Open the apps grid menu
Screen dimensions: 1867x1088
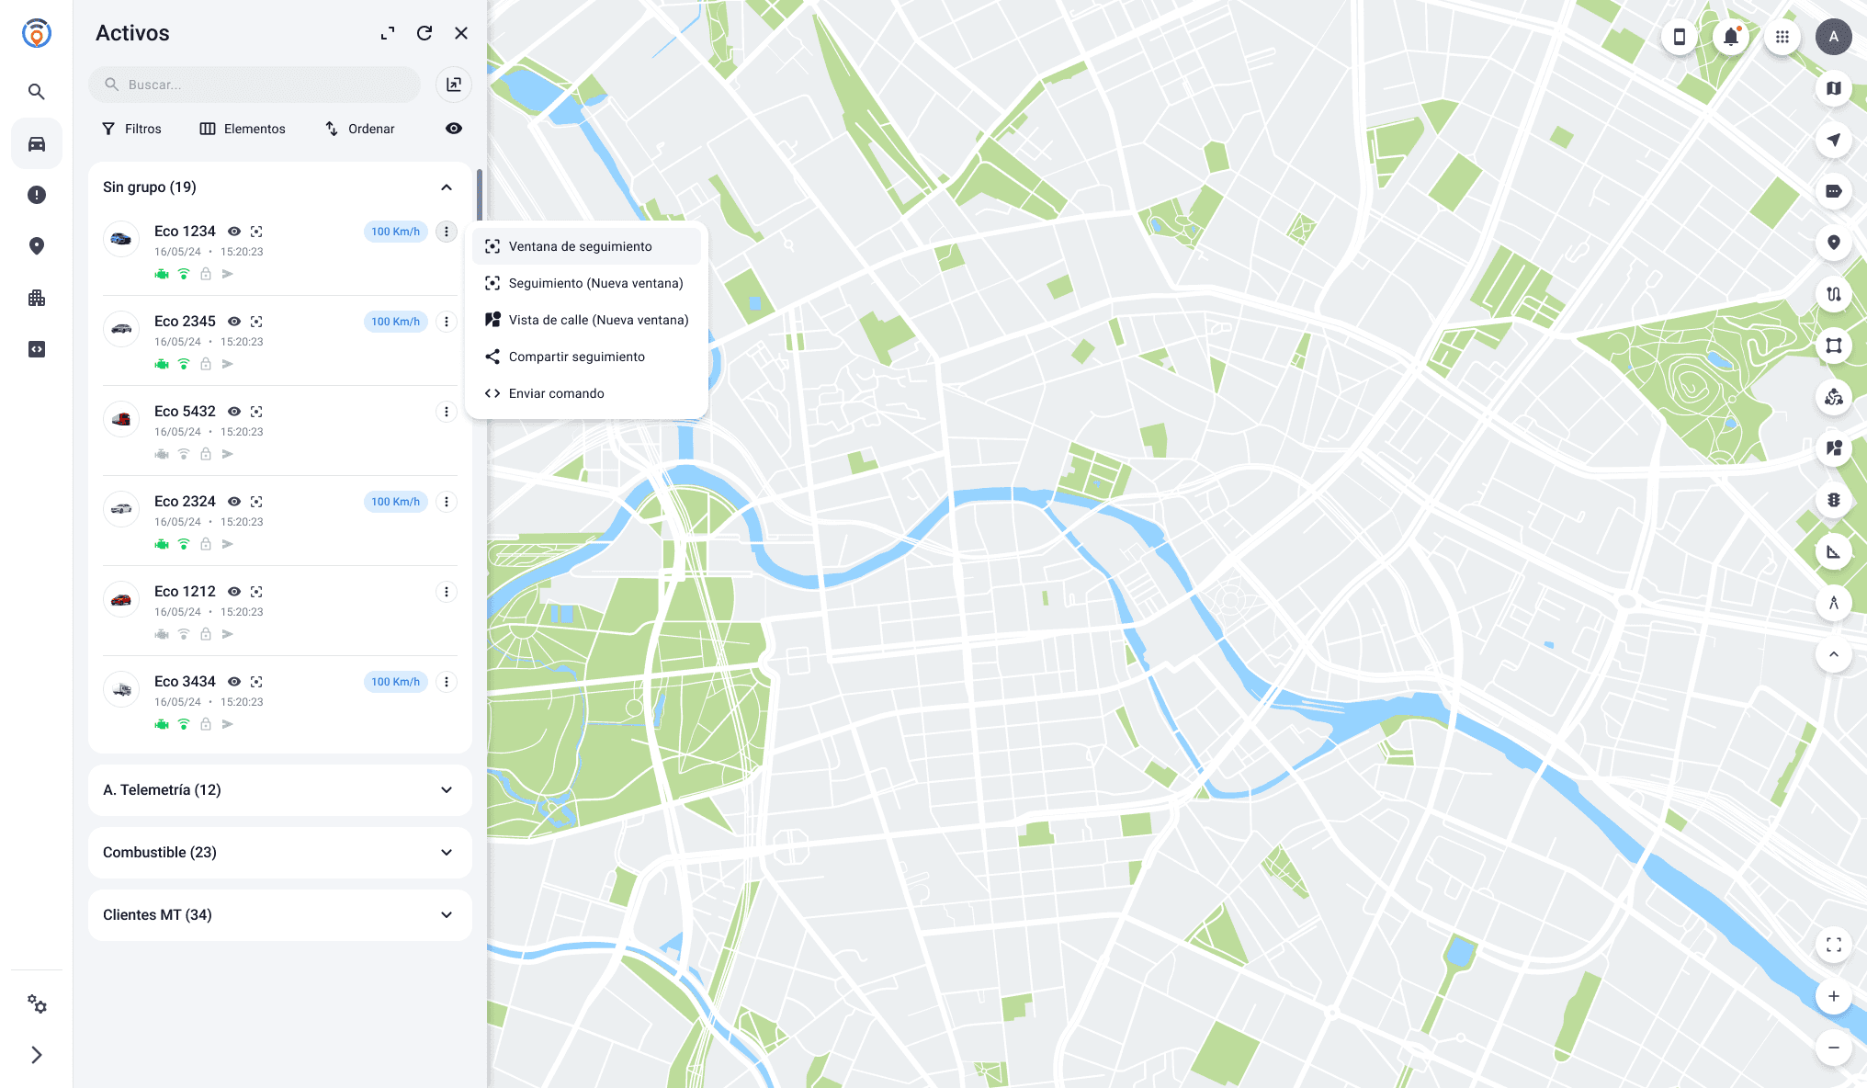click(1782, 37)
